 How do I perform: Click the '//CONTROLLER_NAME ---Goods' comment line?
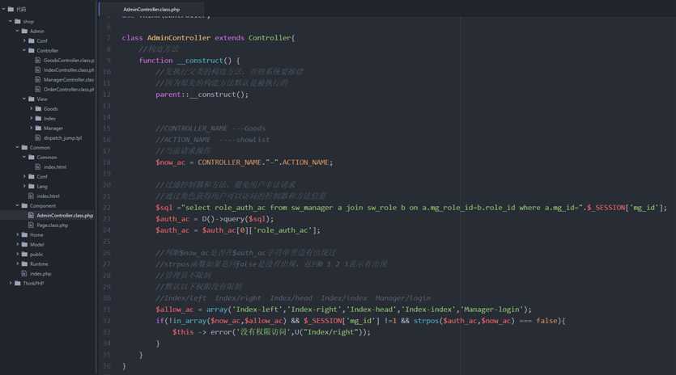coord(210,129)
